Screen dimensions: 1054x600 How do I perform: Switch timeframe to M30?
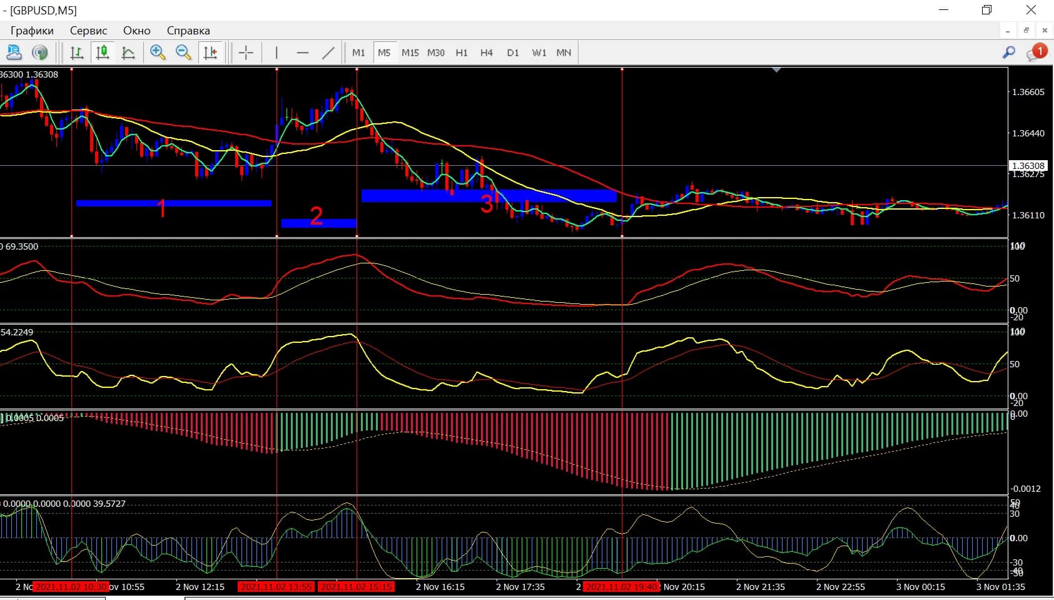tap(436, 53)
